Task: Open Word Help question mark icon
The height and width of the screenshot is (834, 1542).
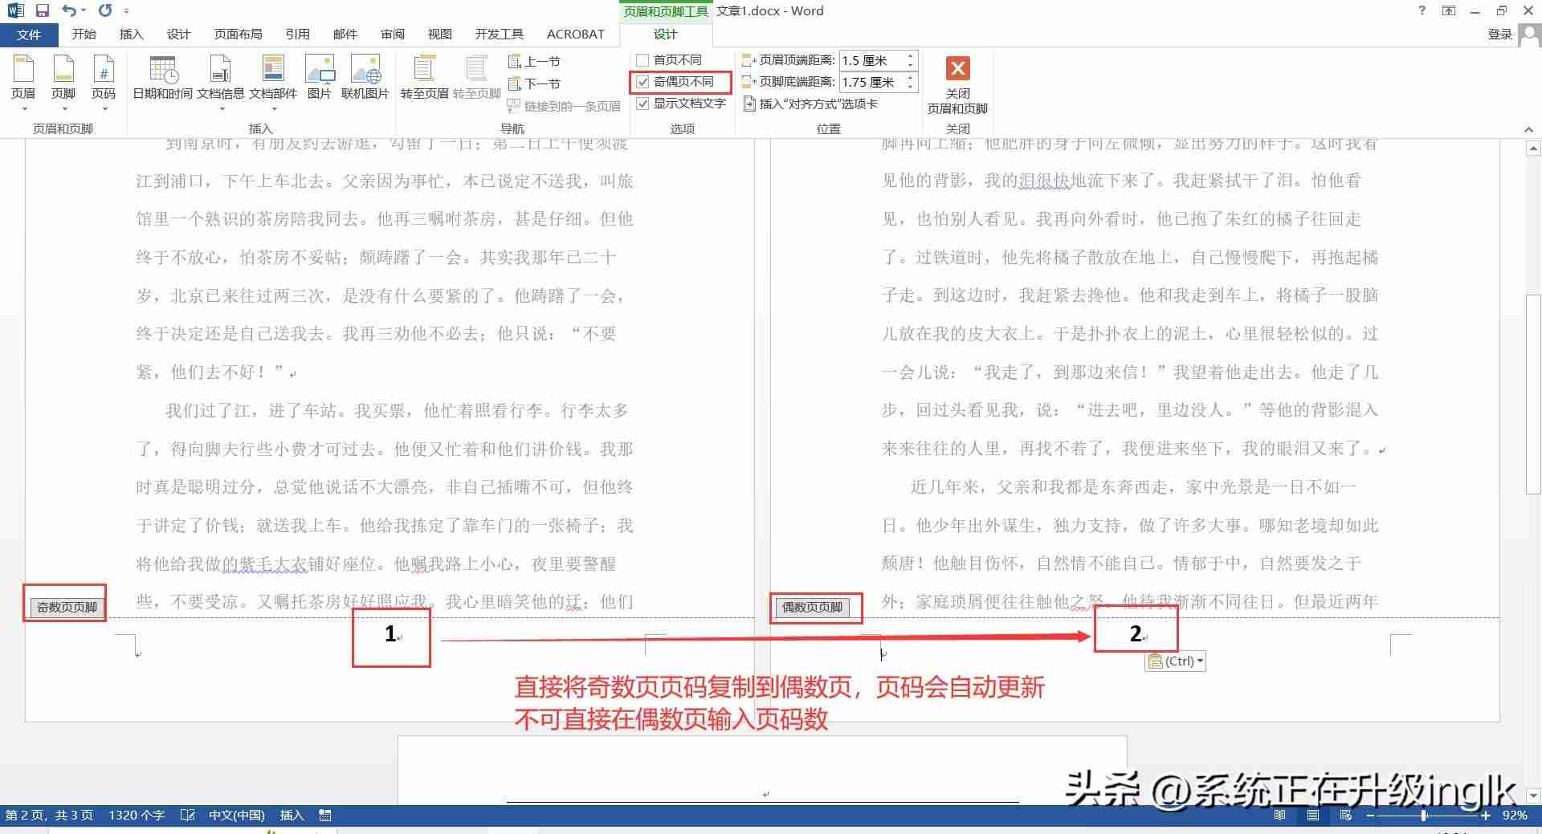Action: click(x=1422, y=10)
